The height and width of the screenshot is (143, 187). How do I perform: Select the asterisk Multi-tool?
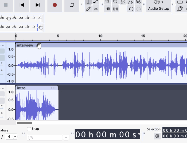(x=96, y=9)
